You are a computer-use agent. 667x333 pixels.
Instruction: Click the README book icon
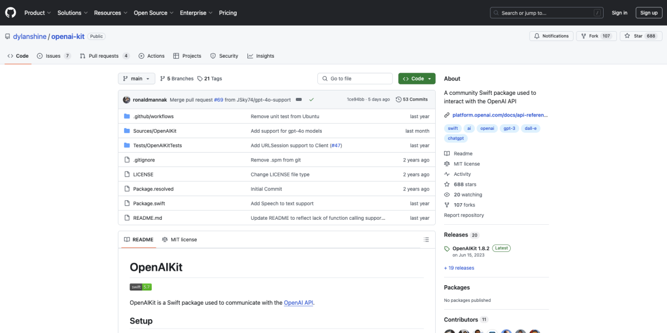pyautogui.click(x=127, y=239)
